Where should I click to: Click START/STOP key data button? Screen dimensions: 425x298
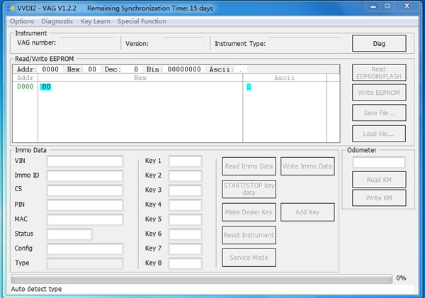pyautogui.click(x=249, y=189)
